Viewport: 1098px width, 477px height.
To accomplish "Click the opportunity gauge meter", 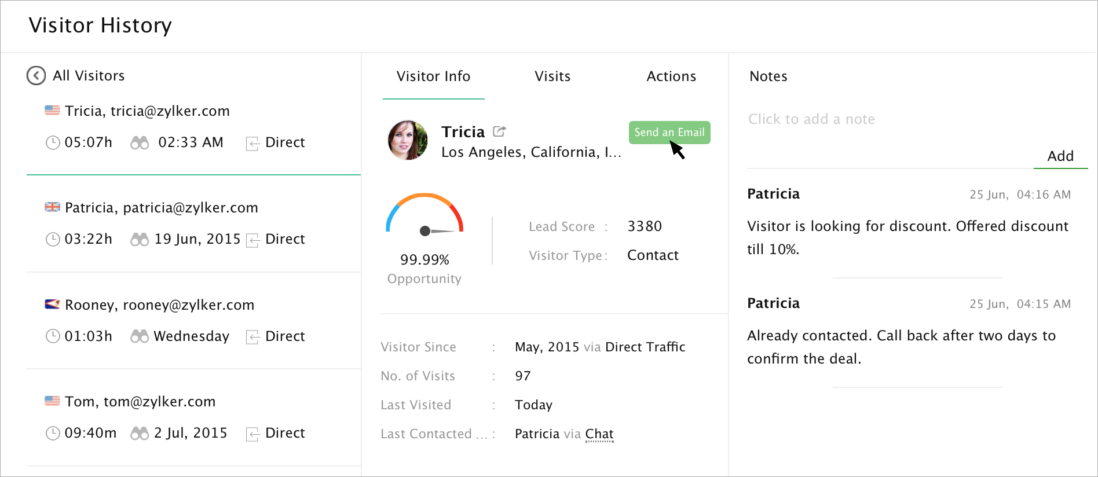I will pyautogui.click(x=425, y=215).
